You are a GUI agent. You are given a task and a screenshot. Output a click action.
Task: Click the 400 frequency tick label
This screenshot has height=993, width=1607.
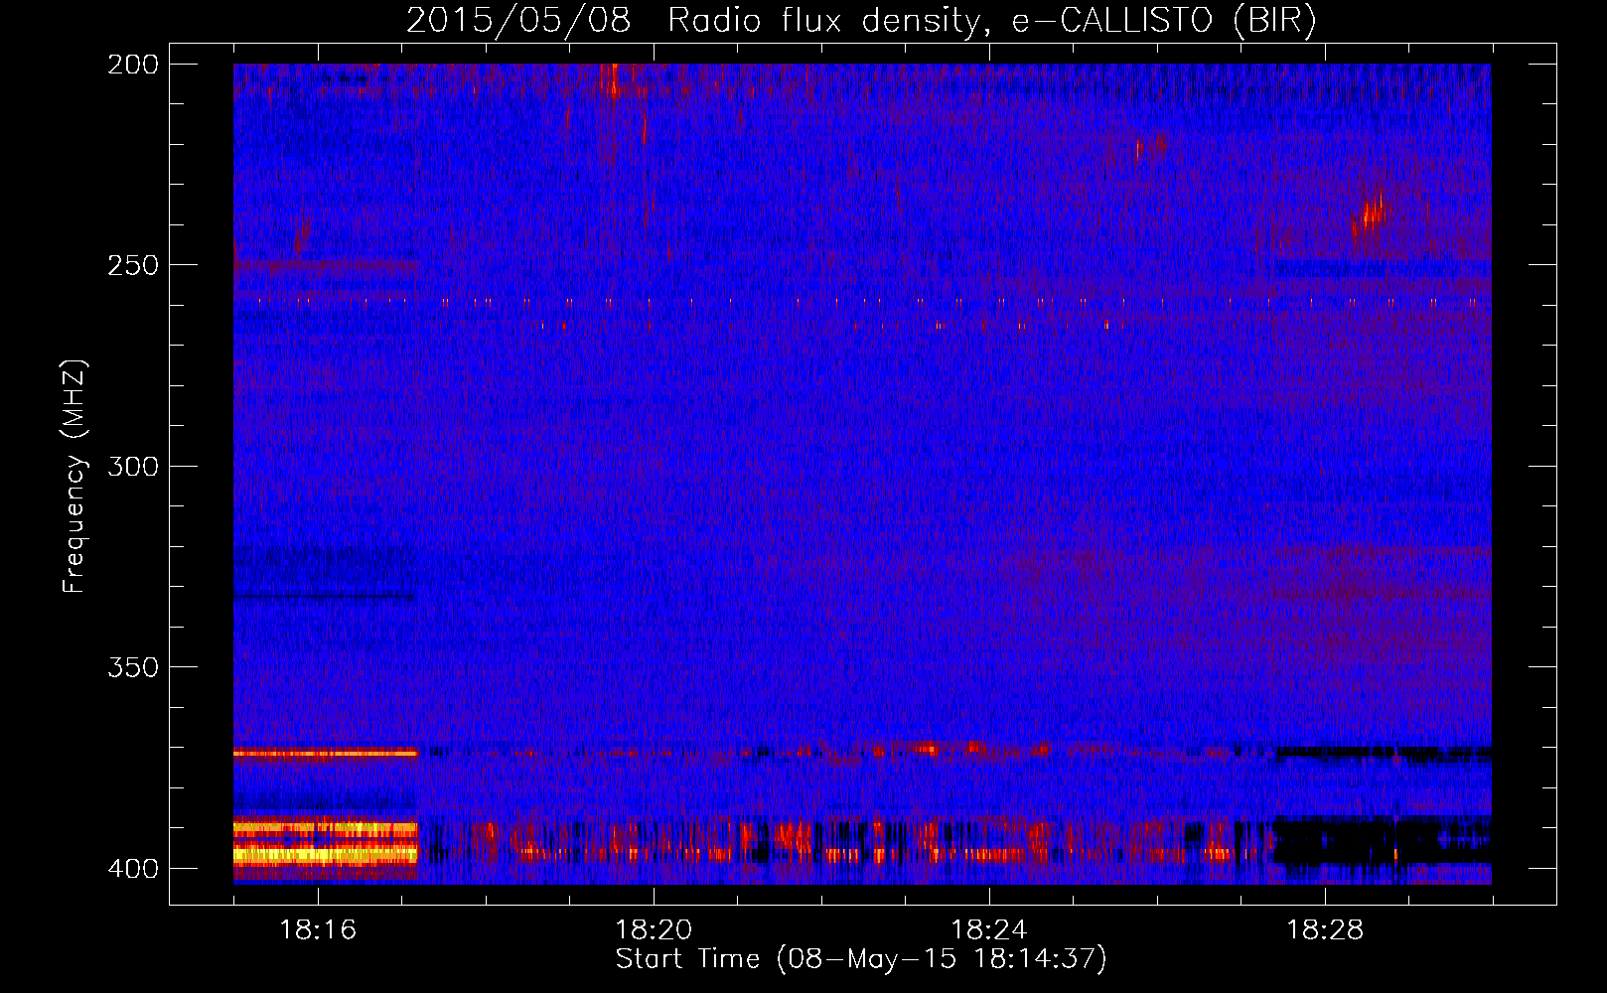[x=133, y=868]
